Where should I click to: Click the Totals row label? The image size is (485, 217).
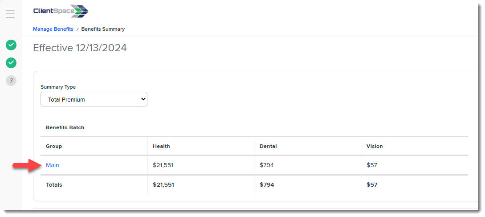point(54,185)
